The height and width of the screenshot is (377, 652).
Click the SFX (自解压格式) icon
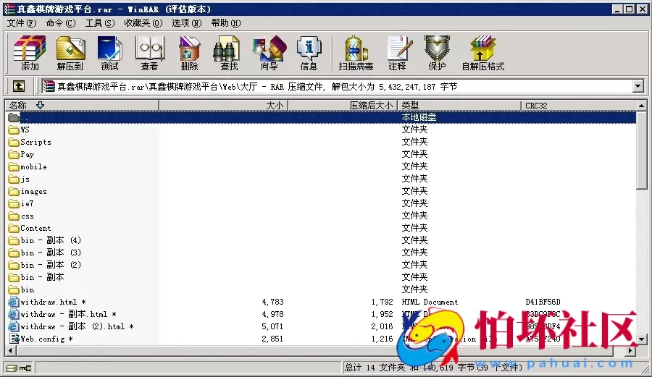(x=482, y=53)
